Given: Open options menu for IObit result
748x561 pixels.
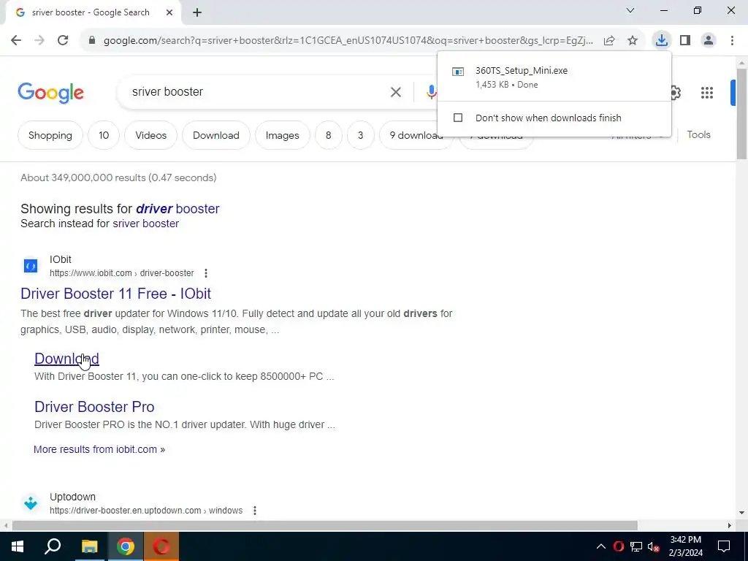Looking at the screenshot, I should (205, 273).
